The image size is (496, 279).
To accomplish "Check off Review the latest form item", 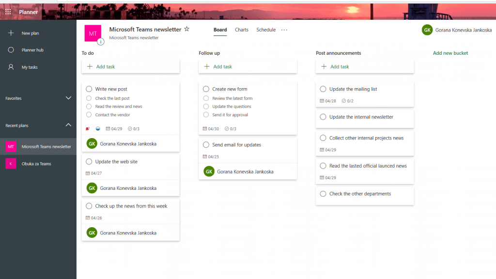I will click(206, 98).
